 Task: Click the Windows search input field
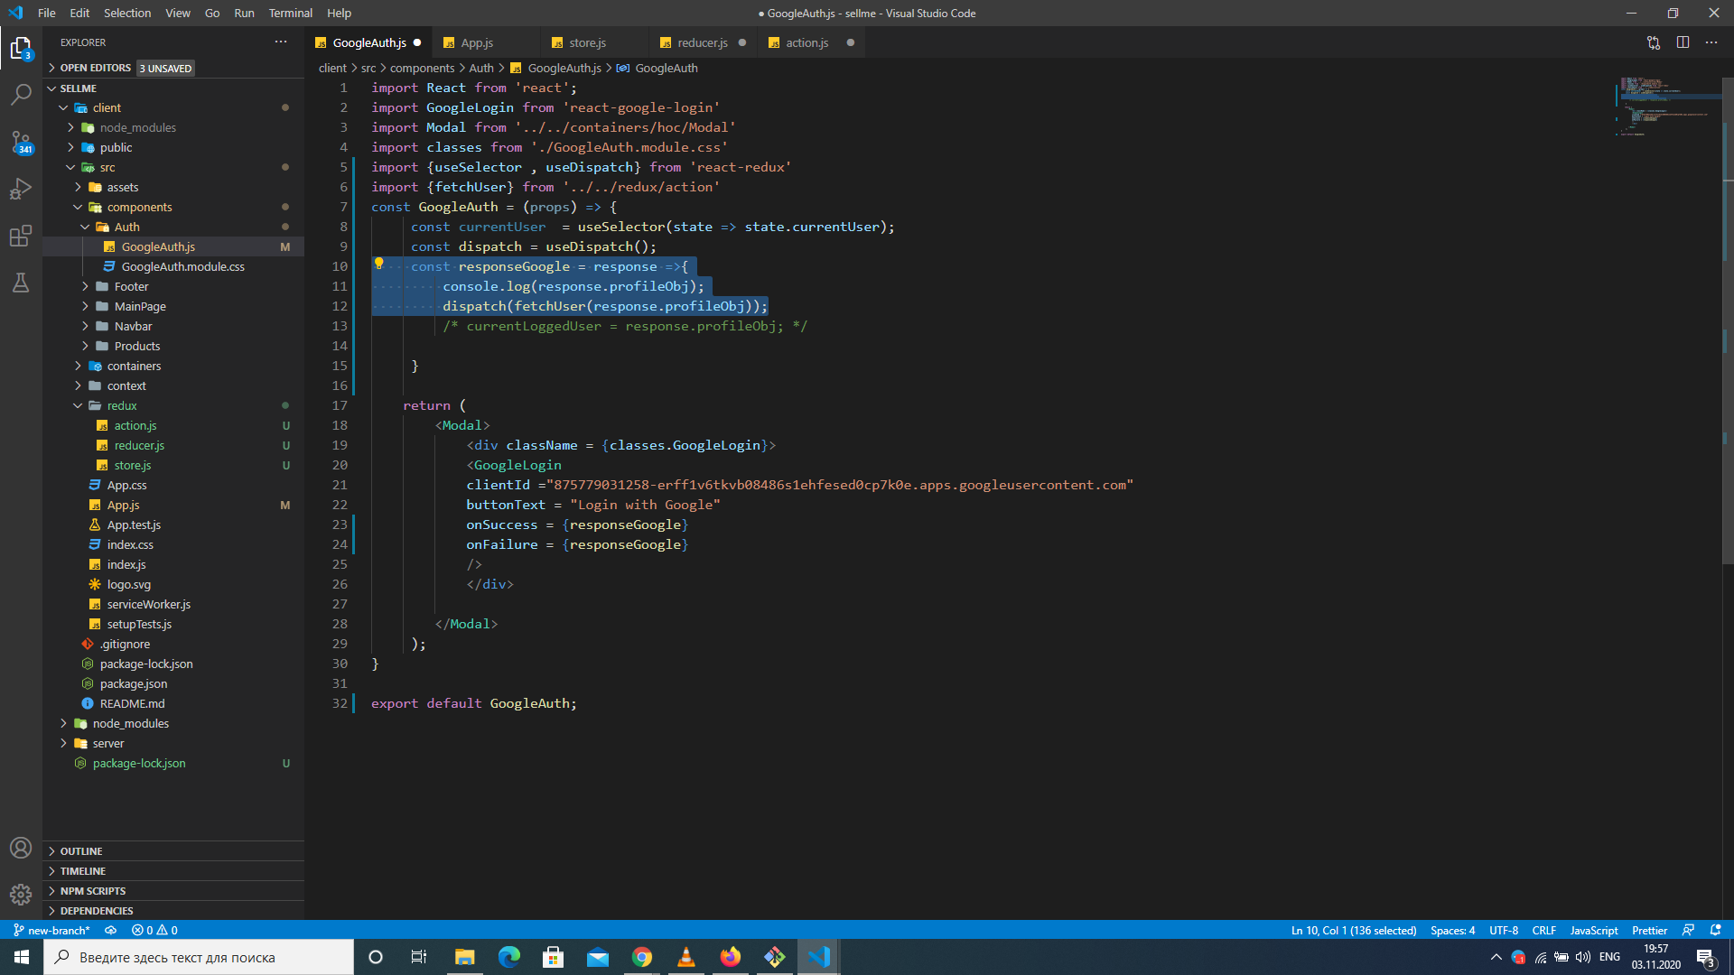tap(199, 957)
